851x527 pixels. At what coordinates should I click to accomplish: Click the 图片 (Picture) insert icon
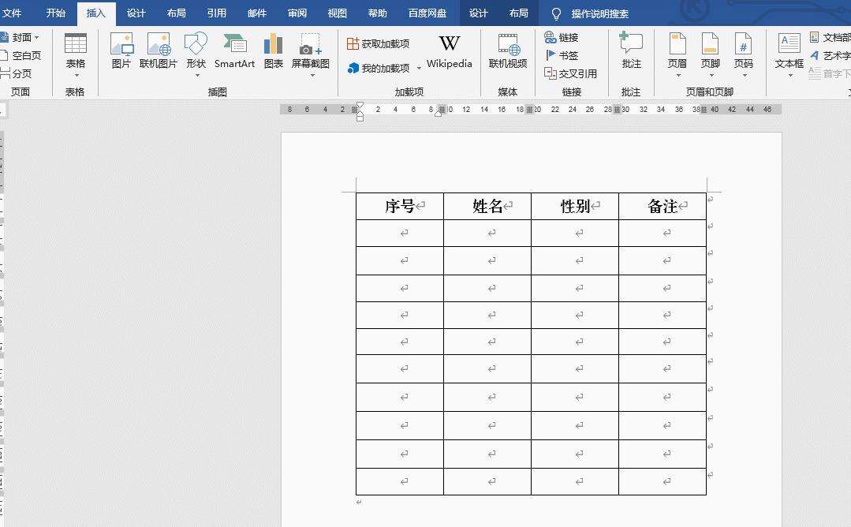tap(121, 50)
